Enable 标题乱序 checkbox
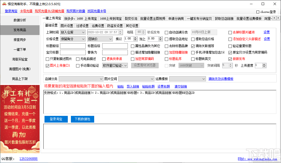The width and height of the screenshot is (281, 163). coord(166,59)
